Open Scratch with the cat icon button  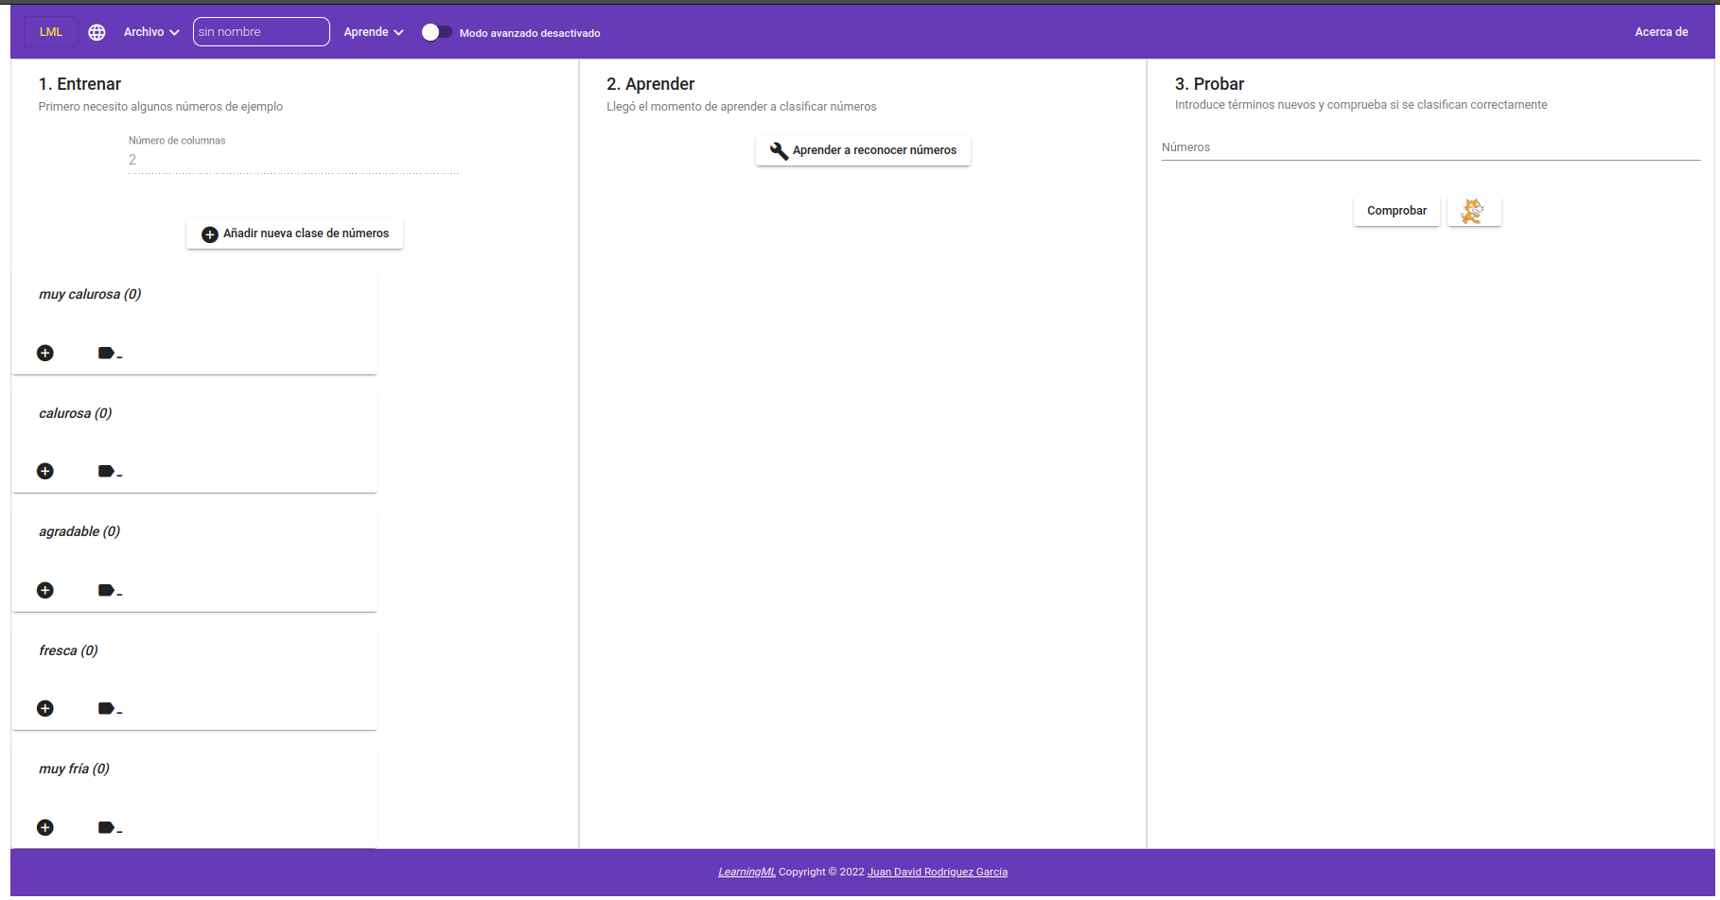[x=1473, y=211]
